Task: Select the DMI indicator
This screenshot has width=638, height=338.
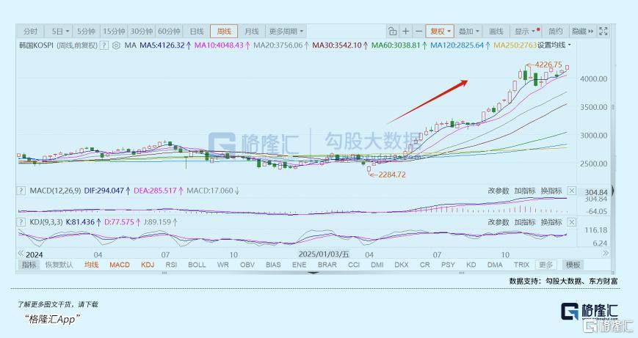Action: coord(377,265)
